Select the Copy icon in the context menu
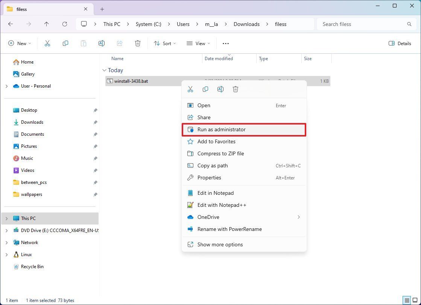 click(205, 89)
